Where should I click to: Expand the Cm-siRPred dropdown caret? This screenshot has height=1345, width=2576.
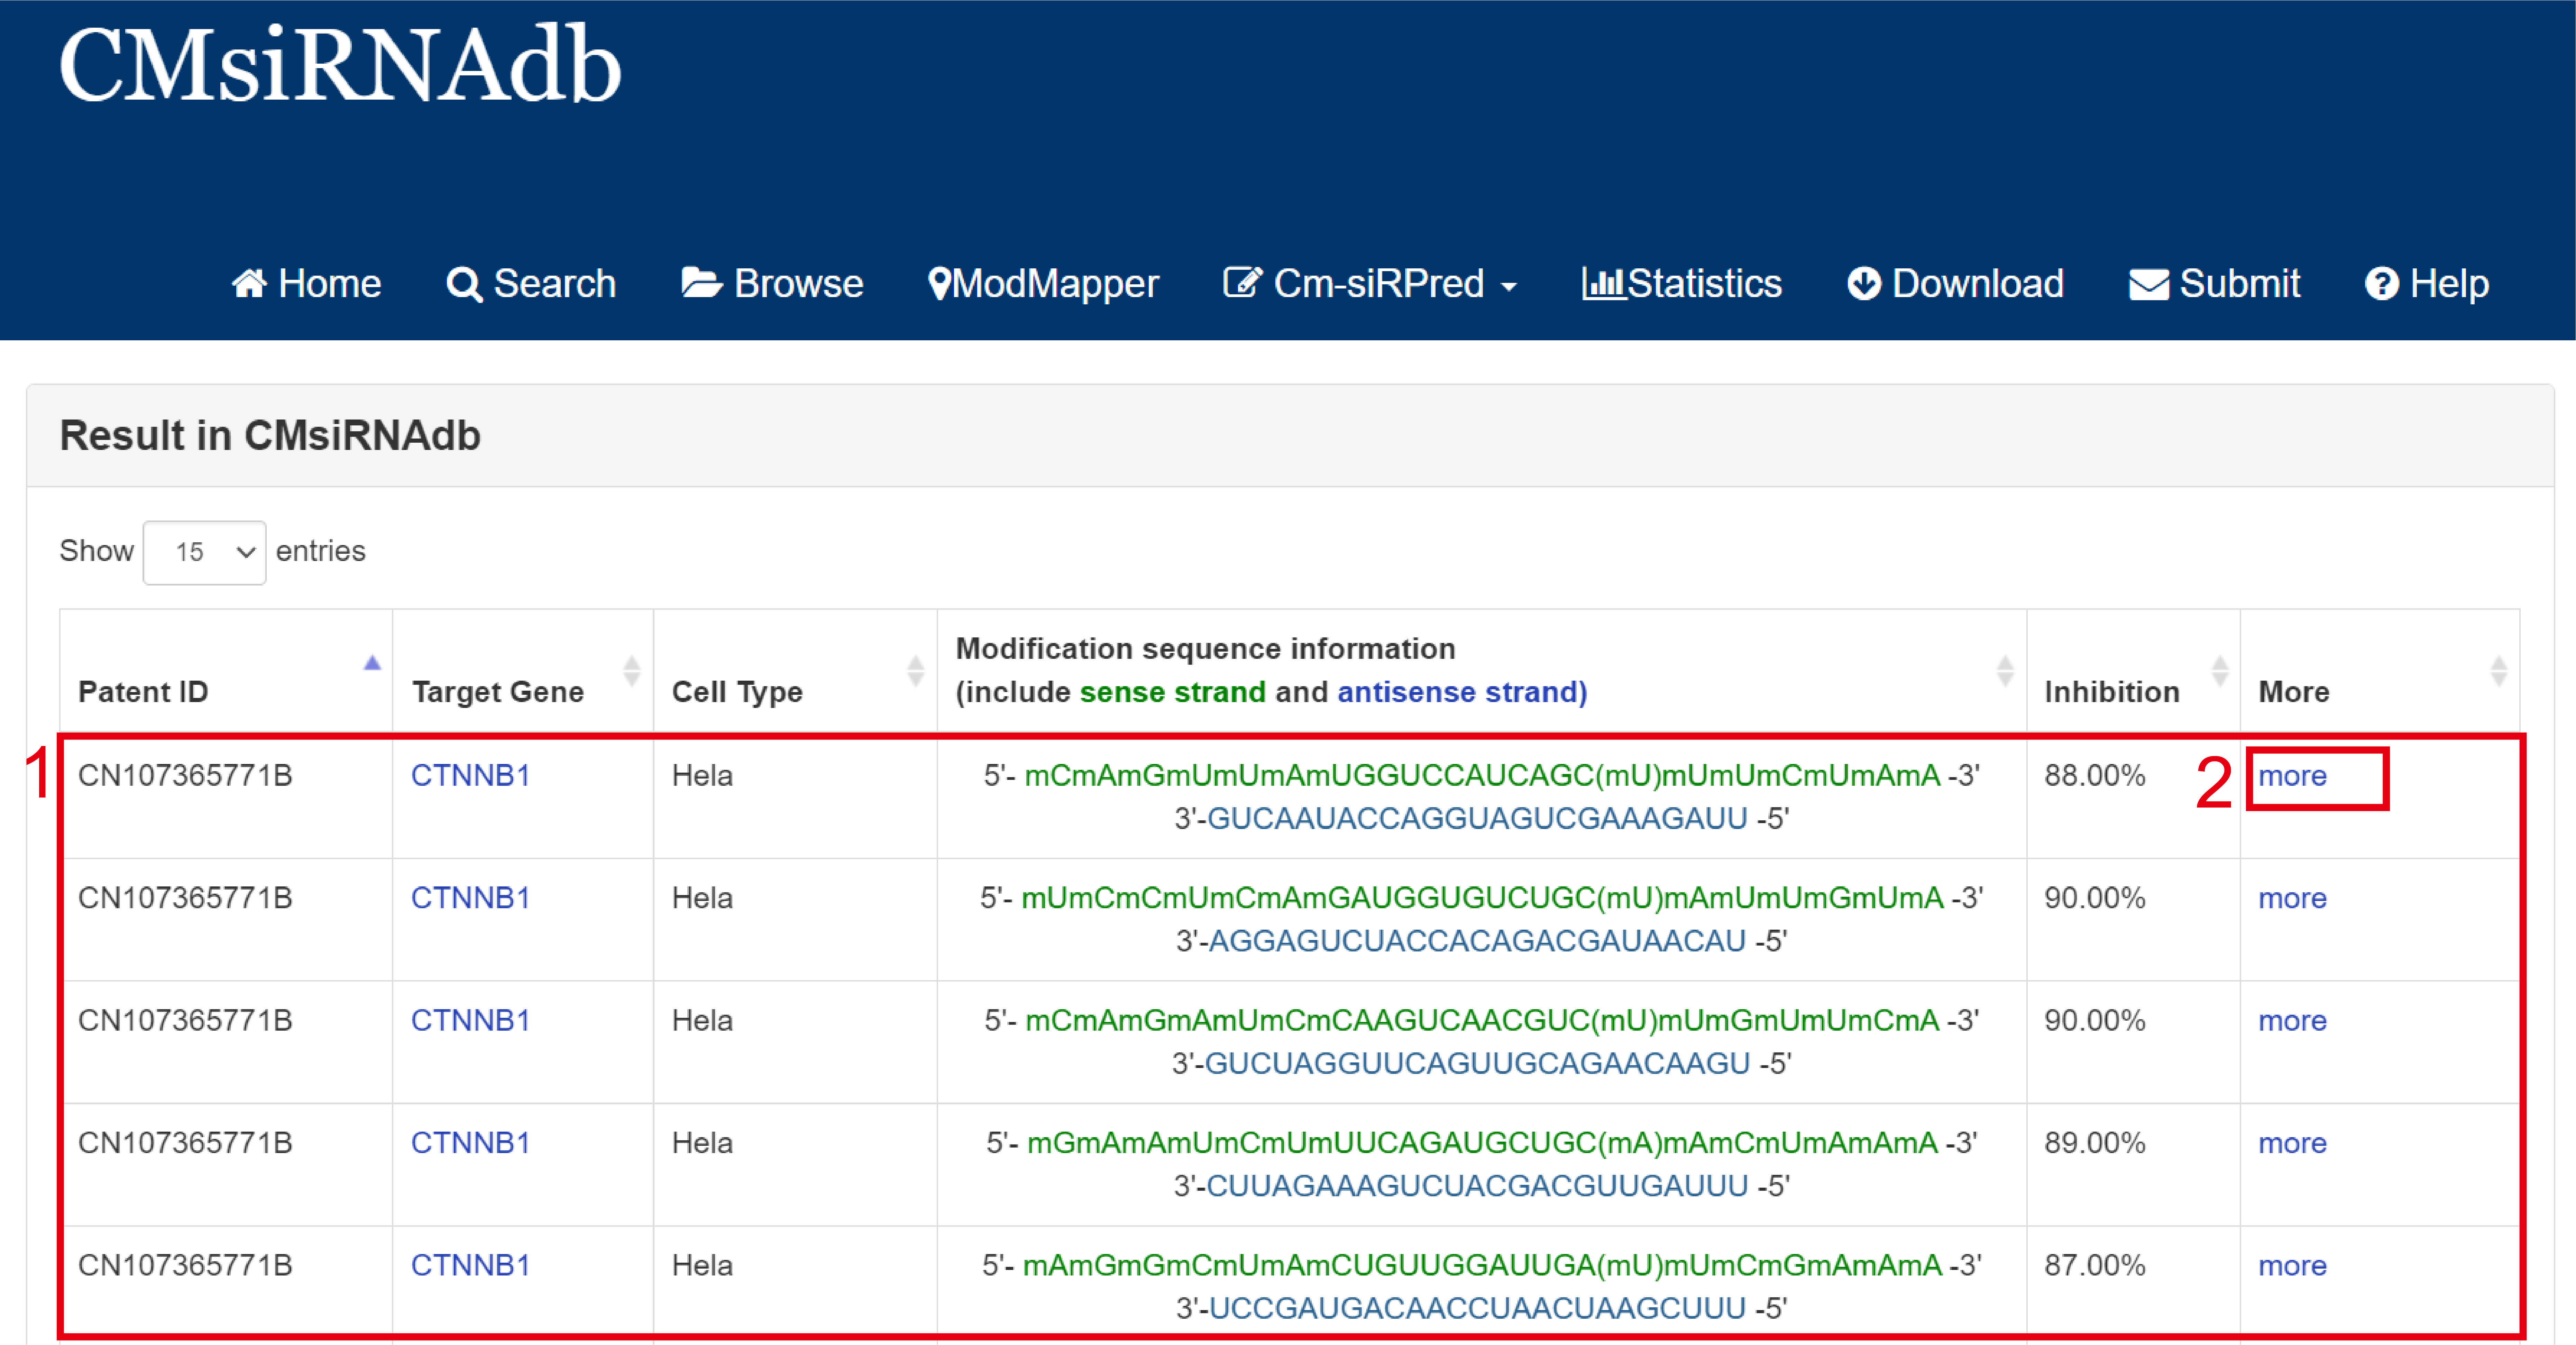[x=1509, y=287]
